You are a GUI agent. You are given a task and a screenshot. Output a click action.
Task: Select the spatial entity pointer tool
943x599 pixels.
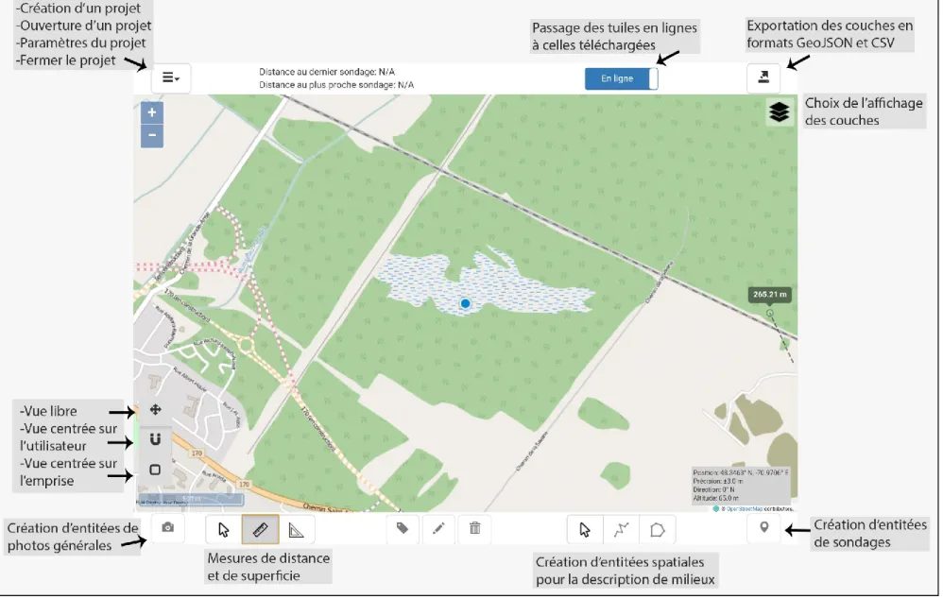(x=585, y=530)
